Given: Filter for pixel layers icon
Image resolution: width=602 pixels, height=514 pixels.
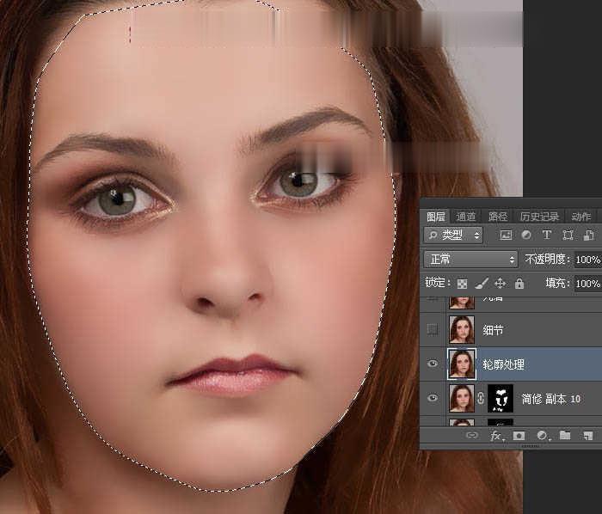Looking at the screenshot, I should tap(506, 236).
